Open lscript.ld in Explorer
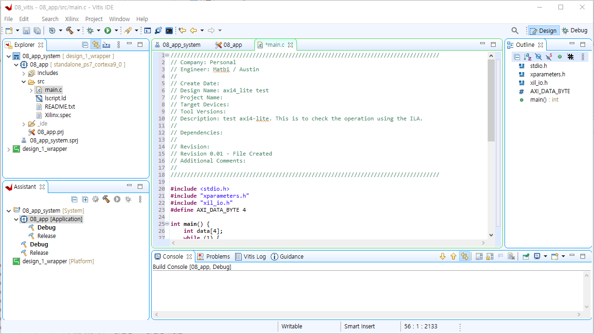 [x=55, y=98]
